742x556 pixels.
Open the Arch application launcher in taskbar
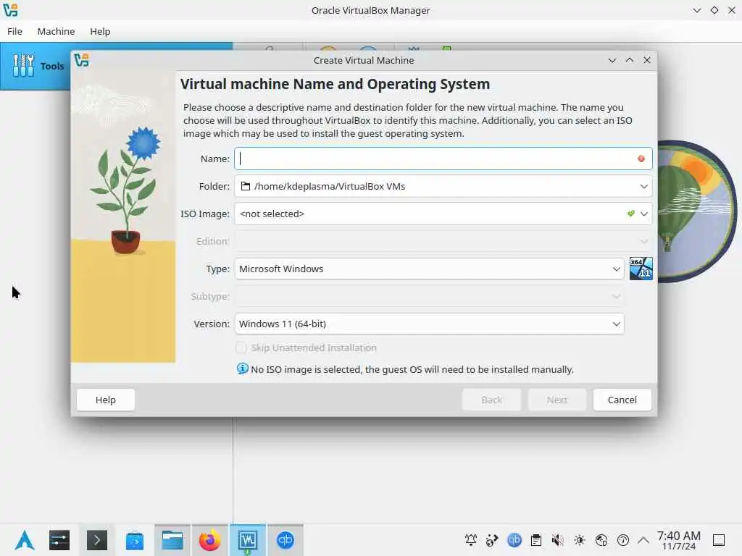(x=25, y=540)
